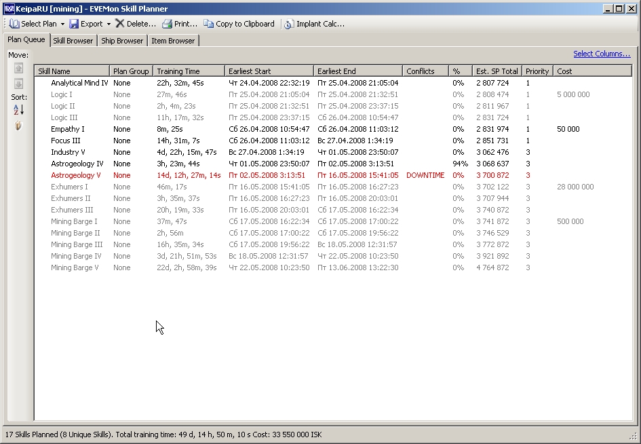Viewport: 641px width, 444px height.
Task: Select the Logic I skill row
Action: coord(333,94)
